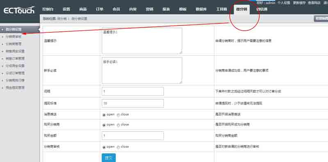328x162 pixels.
Task: Select close for 购买分销商
Action: pyautogui.click(x=118, y=125)
